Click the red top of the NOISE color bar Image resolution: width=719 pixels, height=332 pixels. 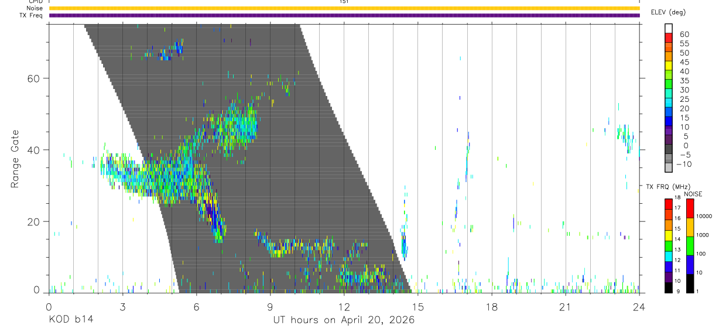[x=690, y=208]
